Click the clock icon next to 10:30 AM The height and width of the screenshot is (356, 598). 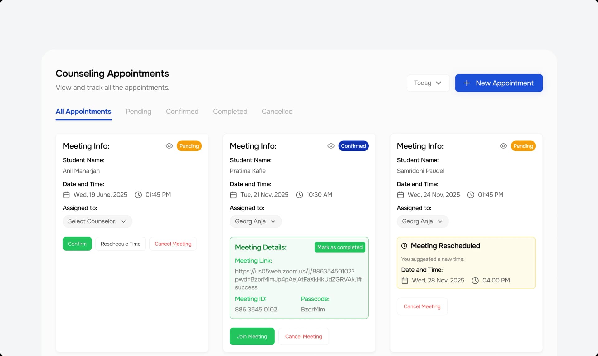tap(299, 195)
